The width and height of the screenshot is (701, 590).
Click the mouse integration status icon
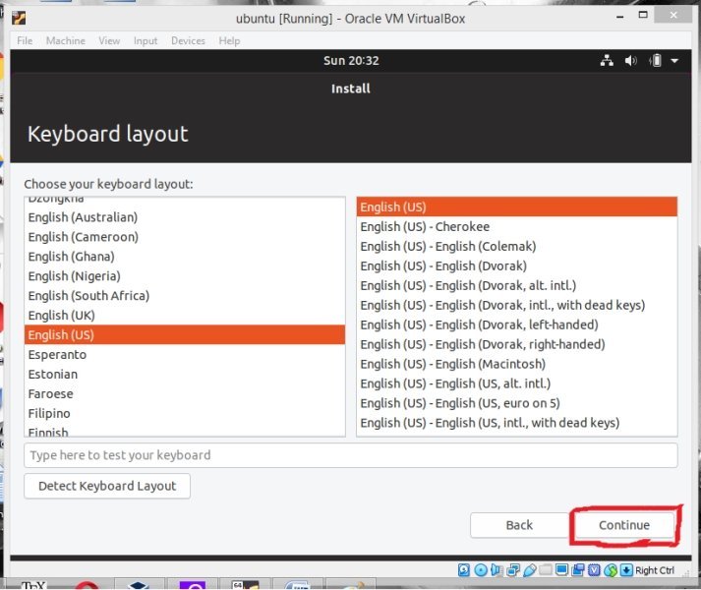point(611,570)
